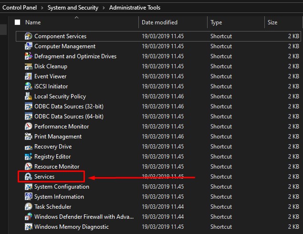Screen dimensions: 303x234
Task: Click the Services gear icon
Action: pos(29,177)
